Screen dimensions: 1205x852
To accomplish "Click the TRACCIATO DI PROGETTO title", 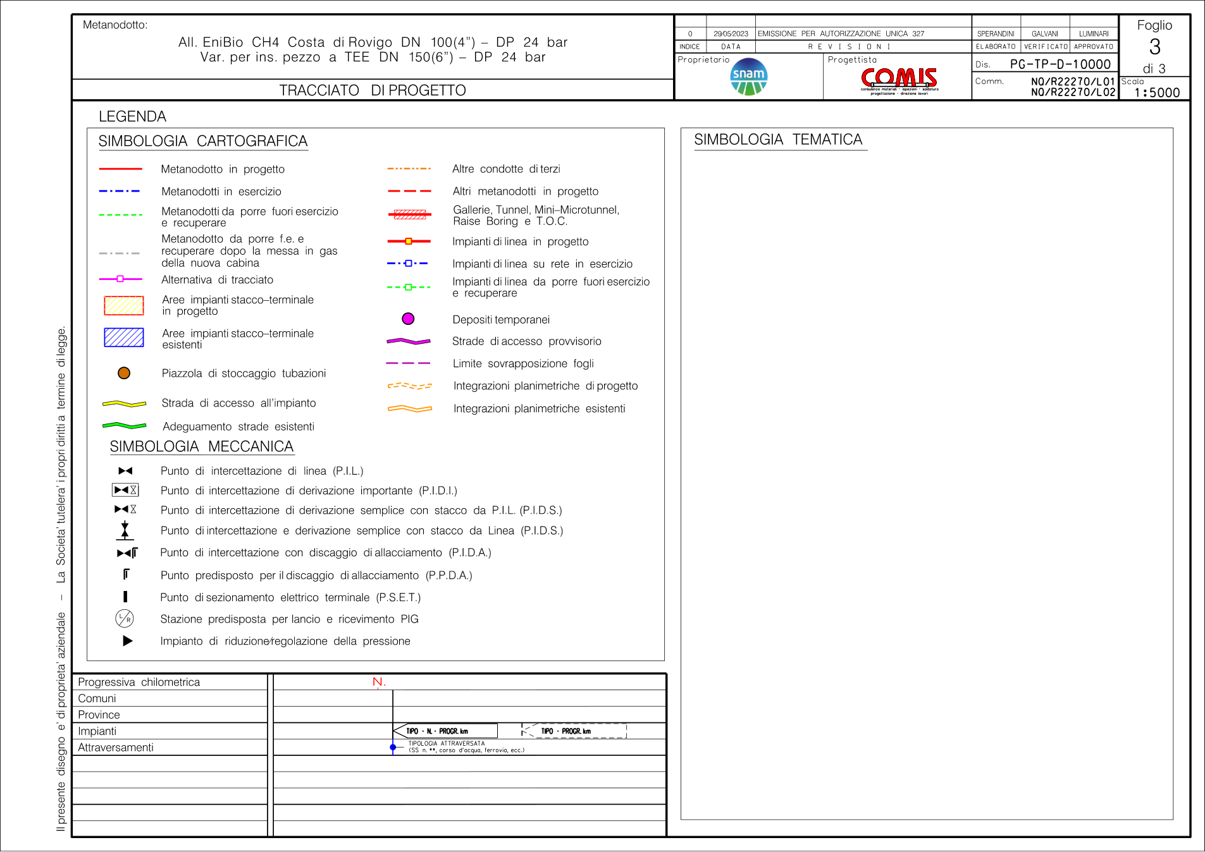I will tap(373, 90).
